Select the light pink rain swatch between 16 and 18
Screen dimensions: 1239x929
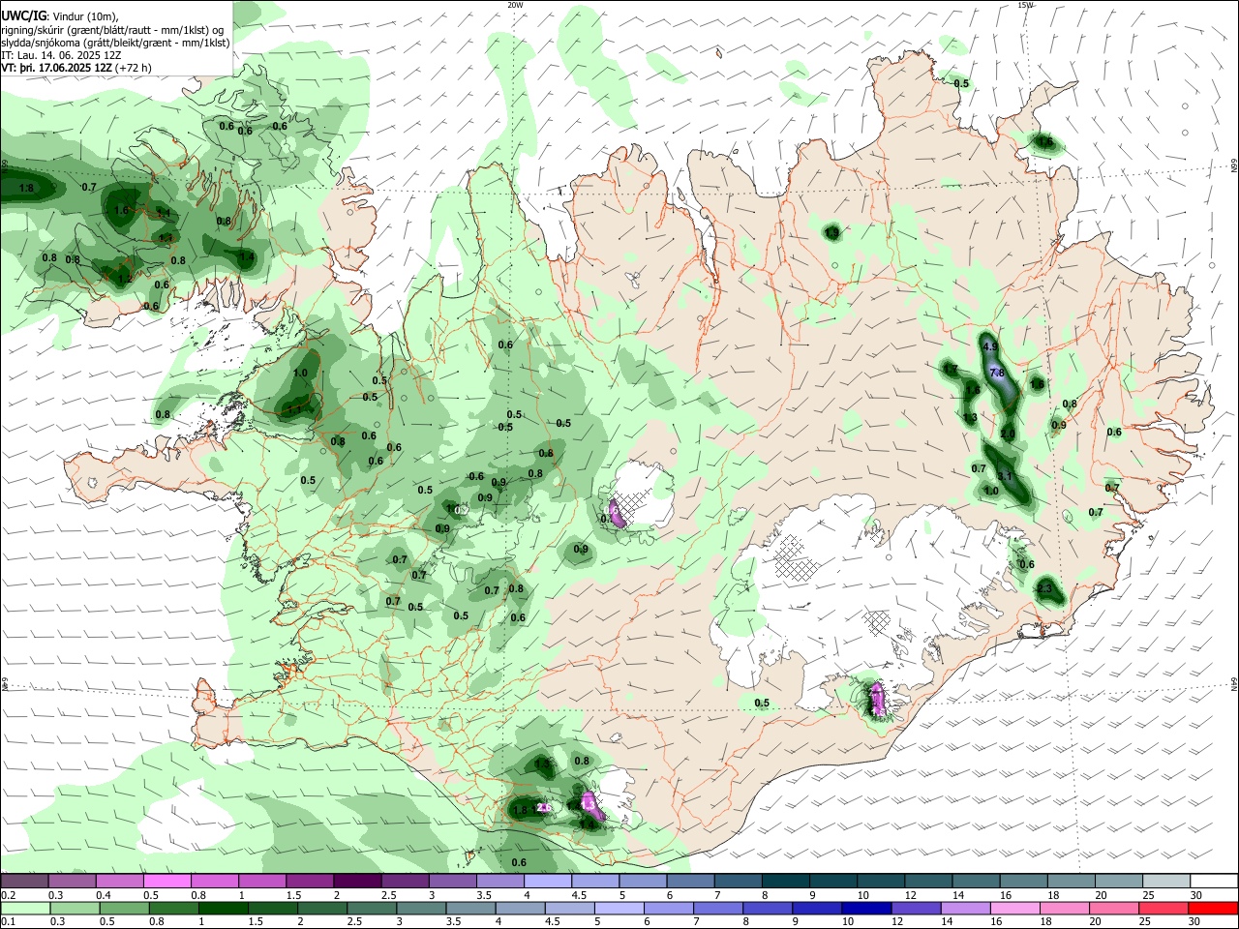[x=1013, y=908]
